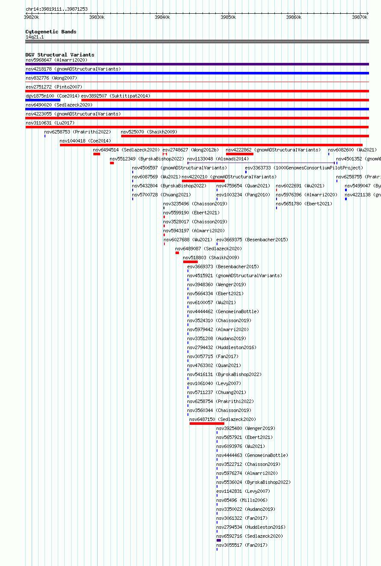Select esv3363733 1000GenomesConsortiumPilotProject variant
Image resolution: width=381 pixels, height=566 pixels.
tap(304, 168)
